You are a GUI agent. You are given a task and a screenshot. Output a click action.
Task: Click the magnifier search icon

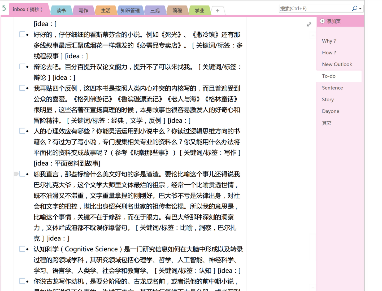pos(354,8)
